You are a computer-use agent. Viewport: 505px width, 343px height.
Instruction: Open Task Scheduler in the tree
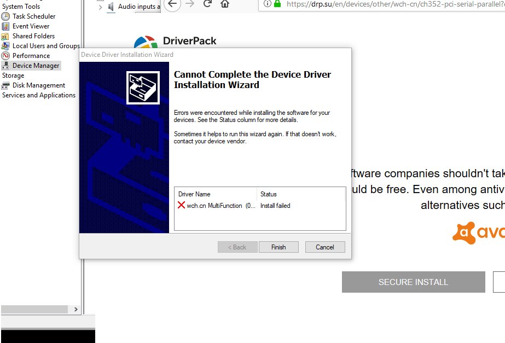34,16
